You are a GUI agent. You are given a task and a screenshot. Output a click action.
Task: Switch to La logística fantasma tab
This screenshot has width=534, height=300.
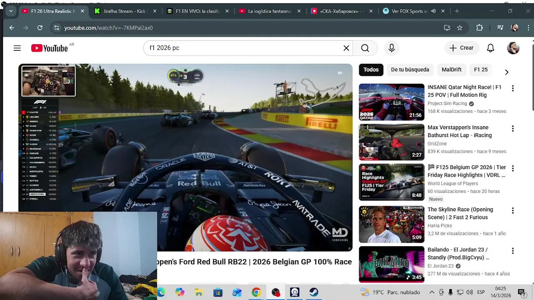(x=269, y=11)
